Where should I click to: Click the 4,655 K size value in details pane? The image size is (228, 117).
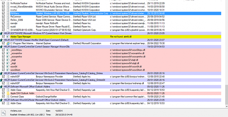[59, 111]
